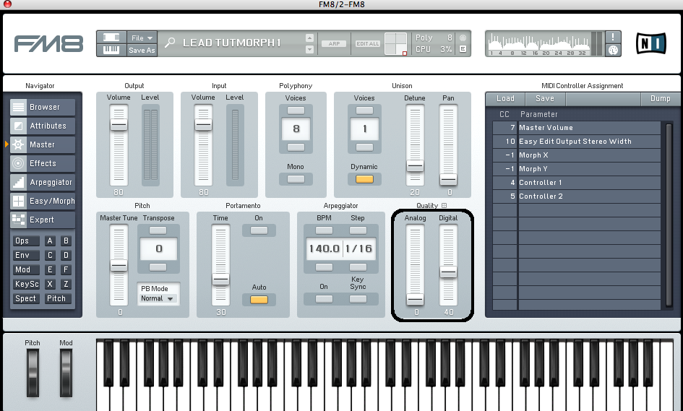Open the Mod expert tab

pyautogui.click(x=26, y=269)
